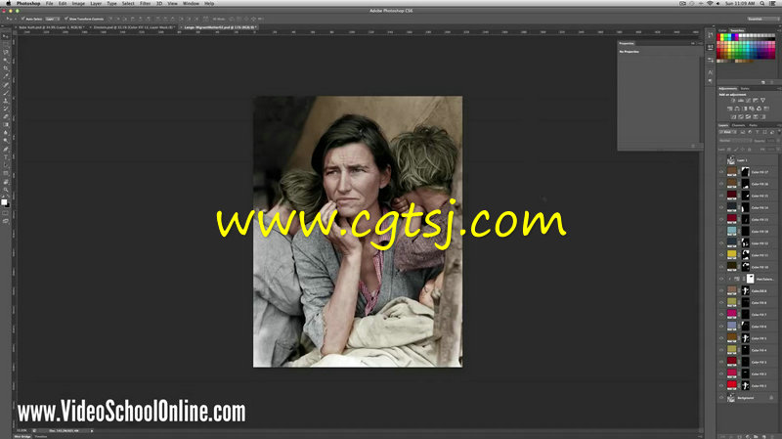Select the Hand tool
Viewport: 782px width, 439px height.
pos(6,182)
